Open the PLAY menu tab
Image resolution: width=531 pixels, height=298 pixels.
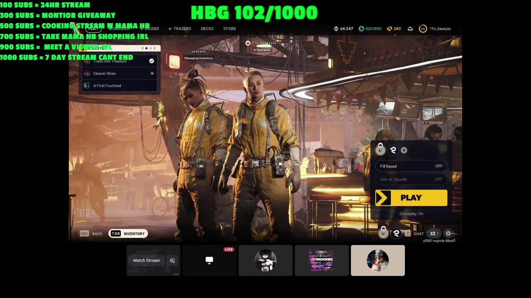93,29
